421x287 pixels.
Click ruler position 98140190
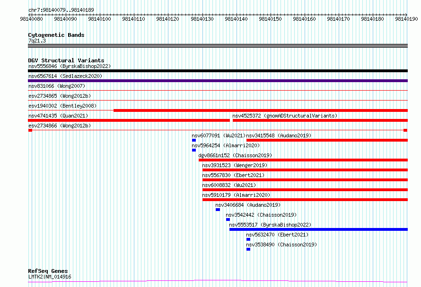[406, 19]
